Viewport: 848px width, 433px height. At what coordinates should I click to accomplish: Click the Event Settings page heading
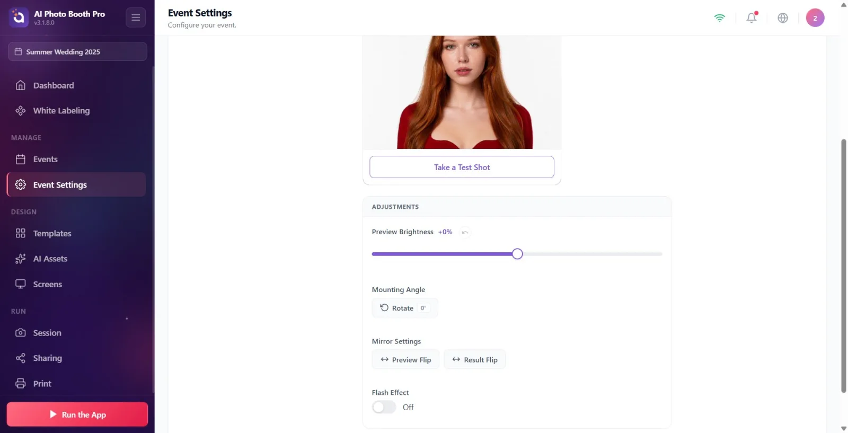tap(200, 13)
